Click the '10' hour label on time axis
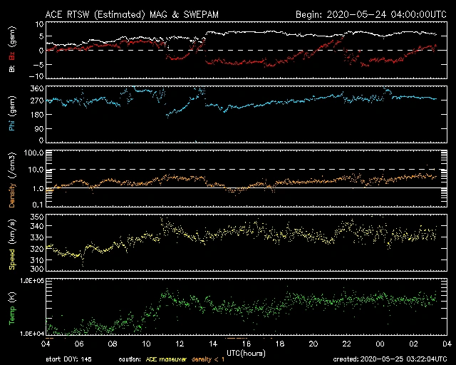This screenshot has width=456, height=365. [146, 344]
